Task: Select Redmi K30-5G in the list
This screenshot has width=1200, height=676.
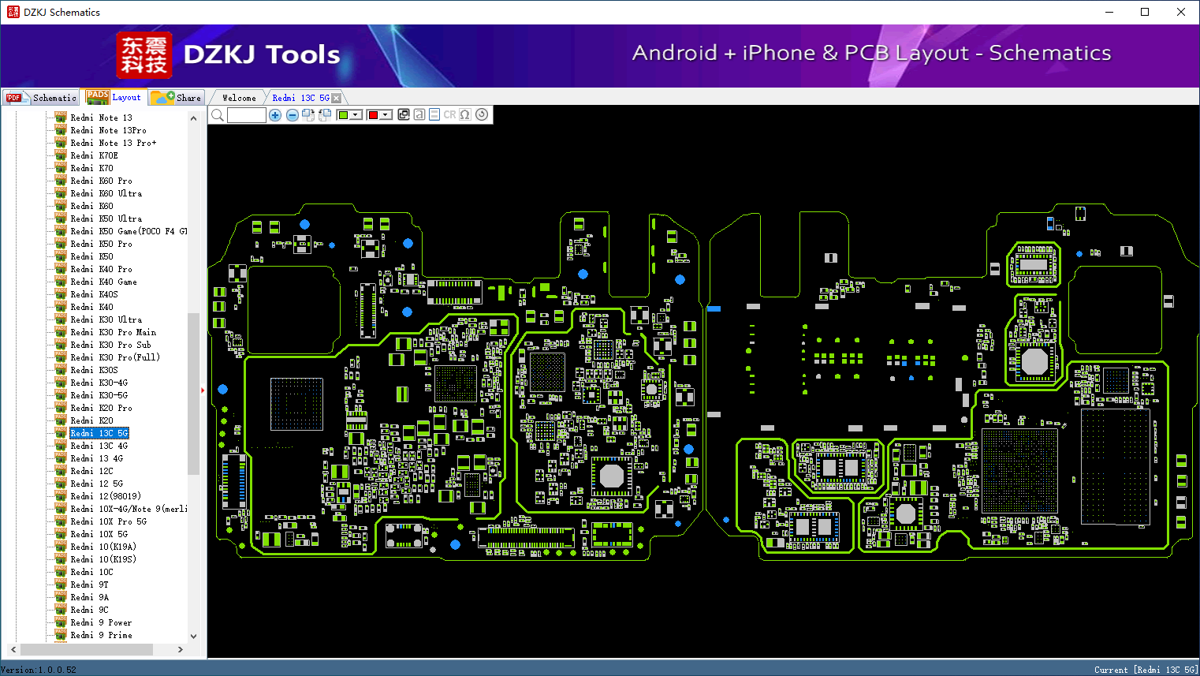Action: [99, 395]
